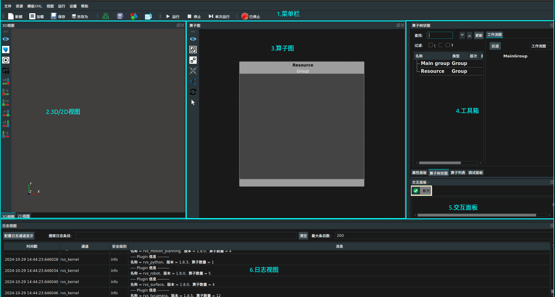Set 3D view to -X axis orientation

[6, 92]
